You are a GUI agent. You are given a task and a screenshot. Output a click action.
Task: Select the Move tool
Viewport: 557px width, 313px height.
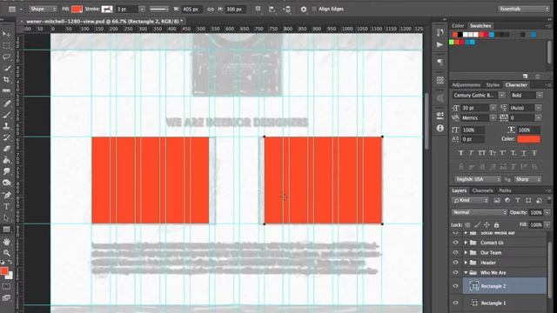pyautogui.click(x=6, y=35)
